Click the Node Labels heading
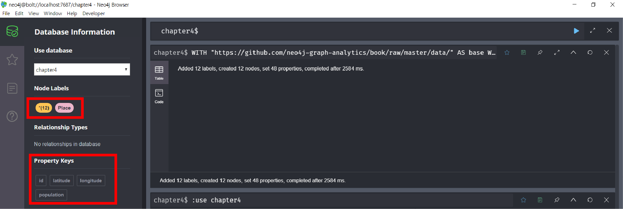 point(51,88)
